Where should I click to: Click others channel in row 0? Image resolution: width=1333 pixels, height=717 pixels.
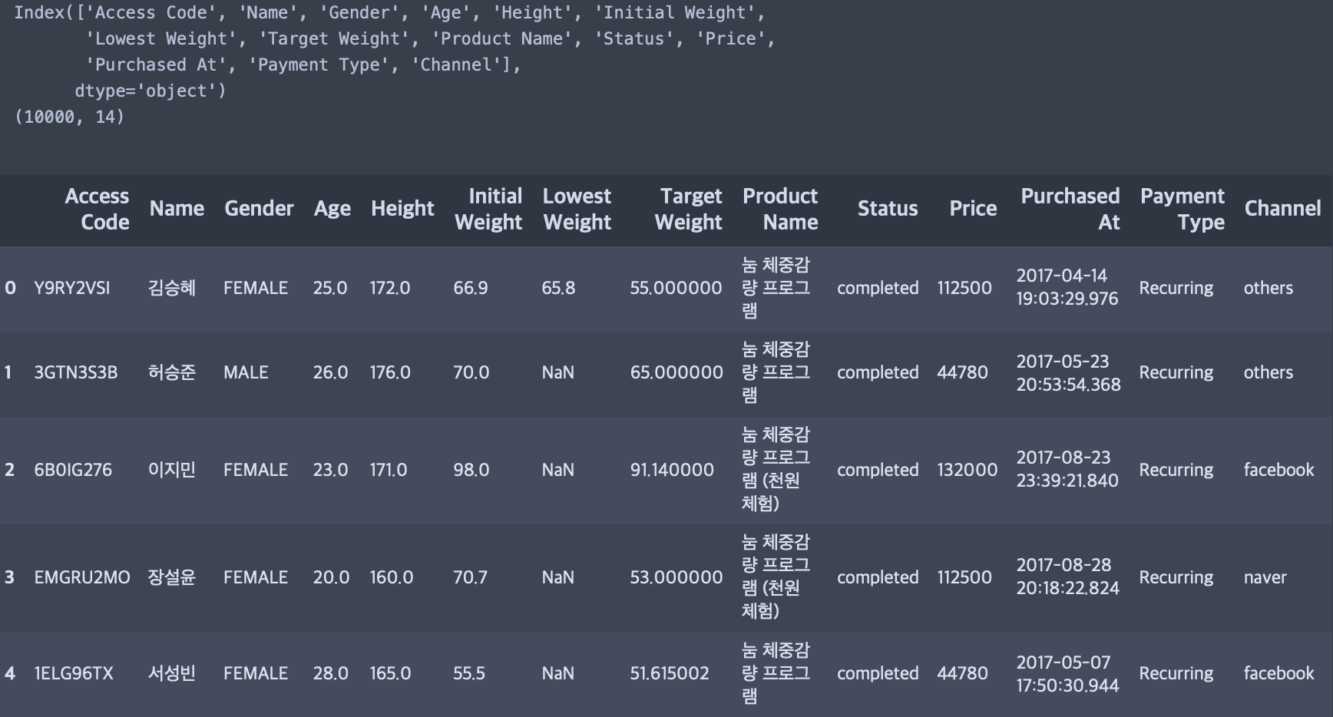[x=1268, y=288]
